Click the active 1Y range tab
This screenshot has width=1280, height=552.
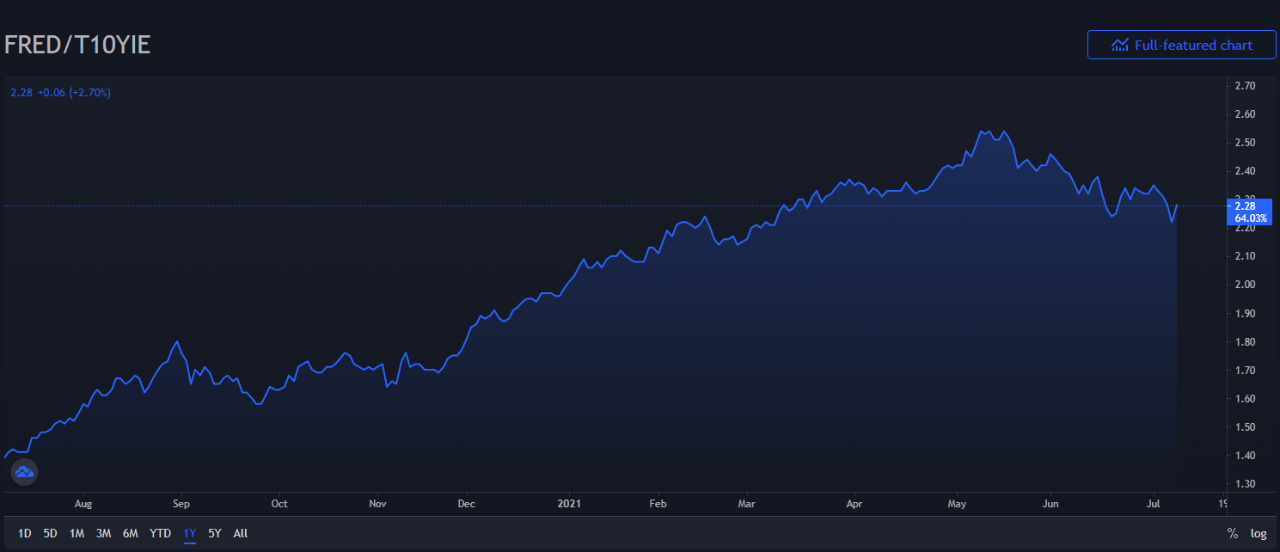point(190,533)
